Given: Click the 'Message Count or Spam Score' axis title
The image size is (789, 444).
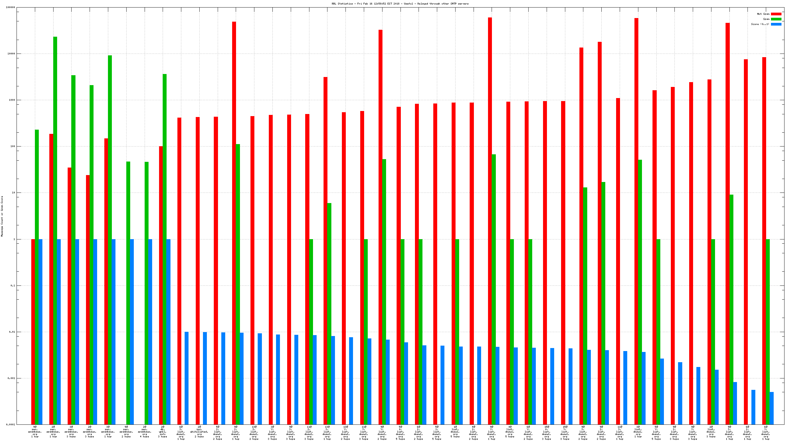Looking at the screenshot, I should click(x=2, y=216).
